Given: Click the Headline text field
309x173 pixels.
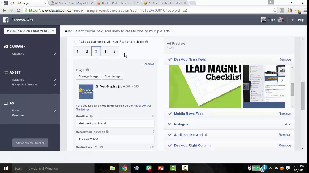Looking at the screenshot, I should pyautogui.click(x=115, y=123).
